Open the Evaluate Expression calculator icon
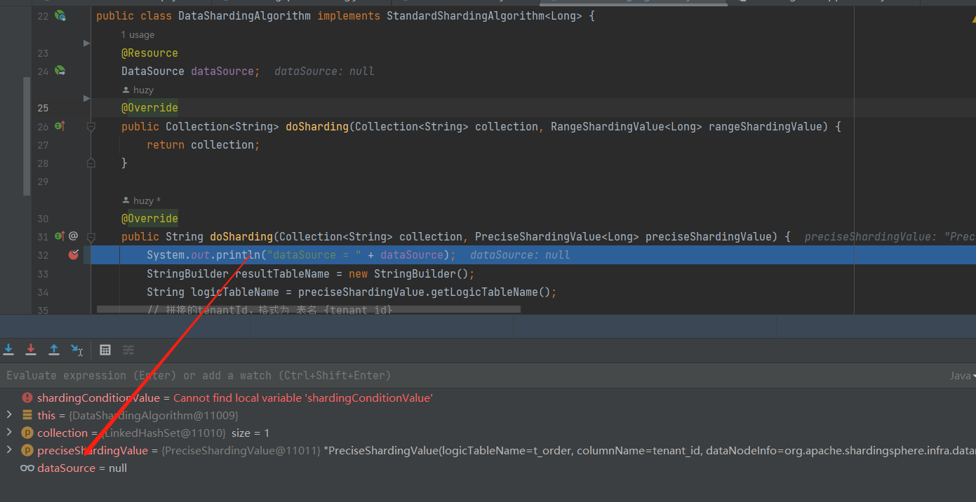976x502 pixels. [105, 350]
